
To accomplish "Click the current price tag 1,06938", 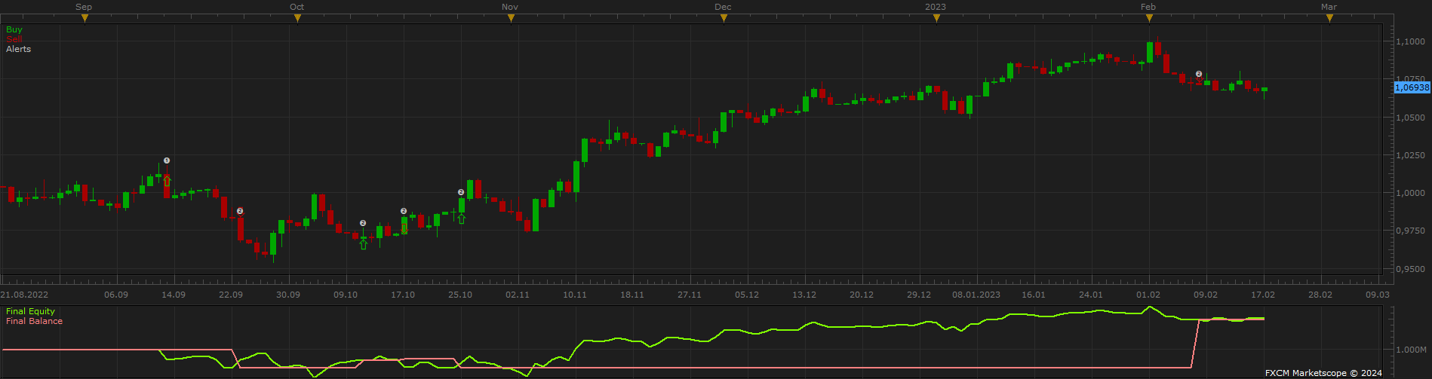I will (1412, 87).
